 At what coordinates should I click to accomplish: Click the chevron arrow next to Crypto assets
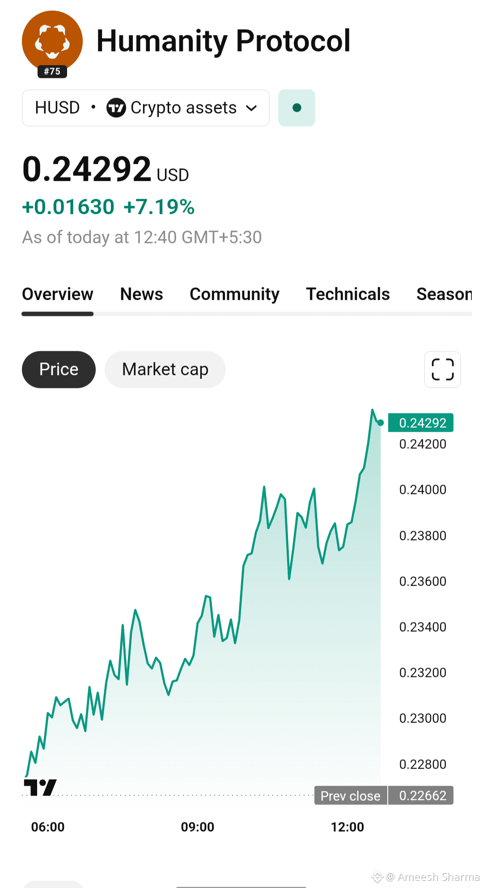pyautogui.click(x=252, y=108)
